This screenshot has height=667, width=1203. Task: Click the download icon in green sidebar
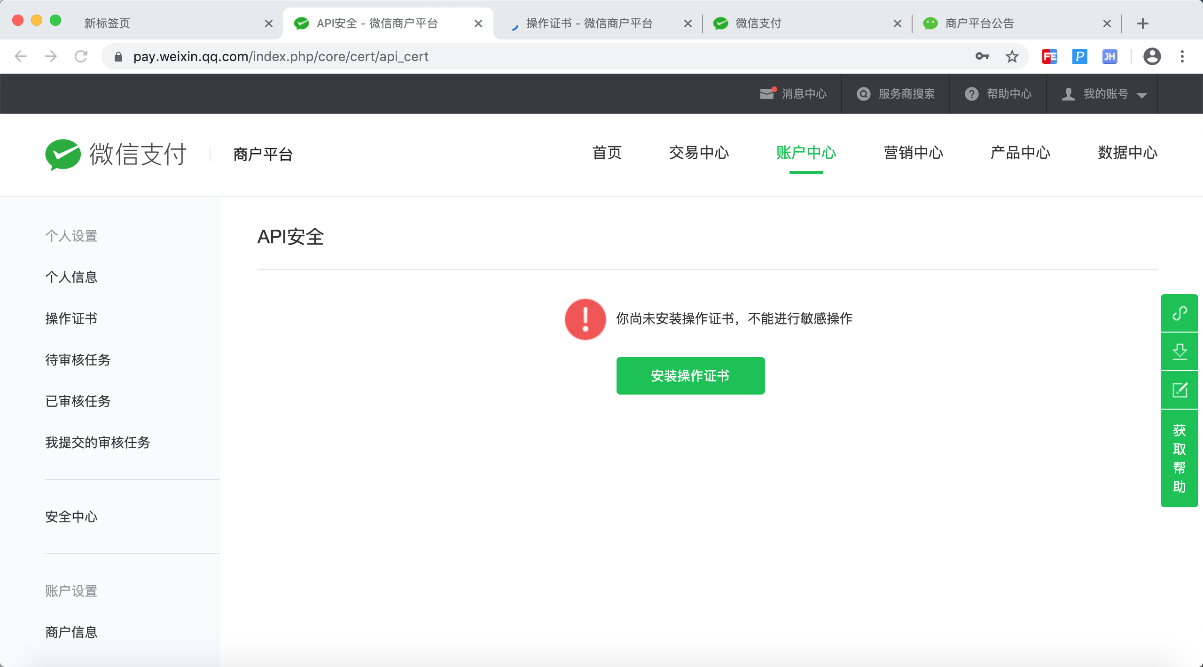click(1180, 351)
